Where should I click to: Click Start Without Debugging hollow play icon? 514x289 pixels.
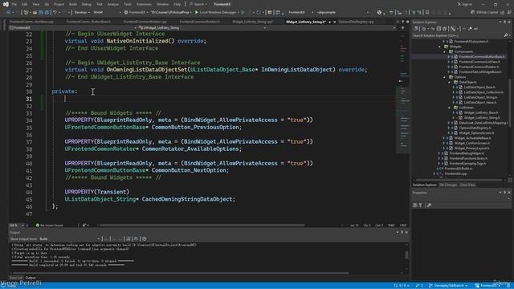tap(243, 12)
